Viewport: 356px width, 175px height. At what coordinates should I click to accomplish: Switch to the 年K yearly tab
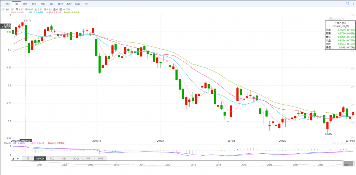point(43,4)
